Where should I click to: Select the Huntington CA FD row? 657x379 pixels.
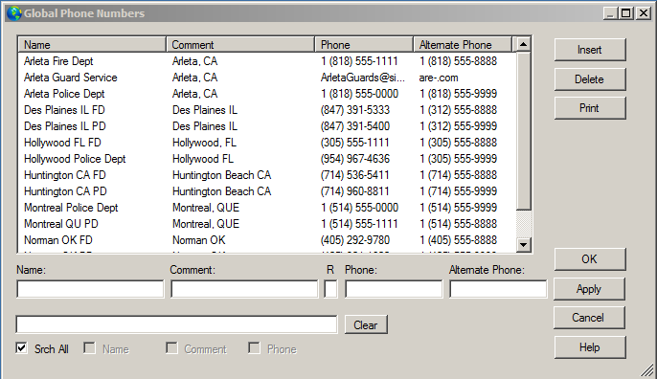click(x=267, y=175)
